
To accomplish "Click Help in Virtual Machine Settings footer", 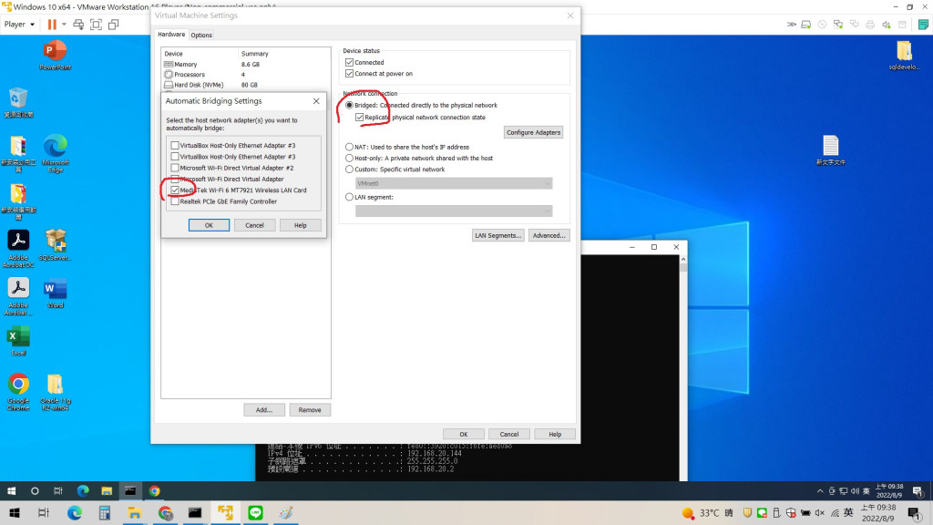I will 555,434.
